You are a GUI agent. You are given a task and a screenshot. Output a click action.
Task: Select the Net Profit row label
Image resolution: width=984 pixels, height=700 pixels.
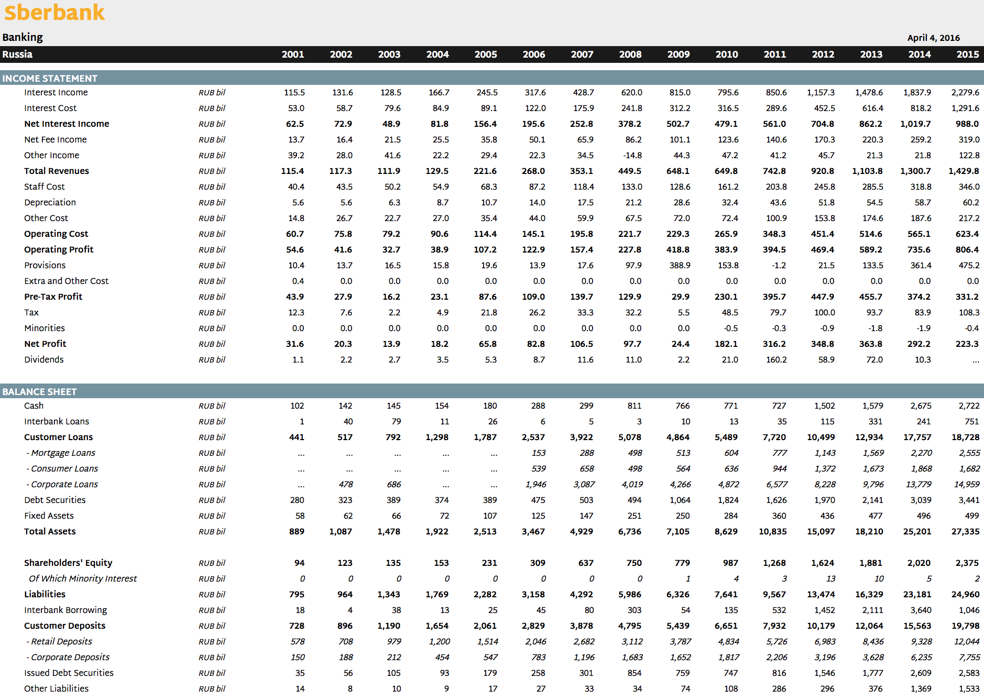coord(45,344)
